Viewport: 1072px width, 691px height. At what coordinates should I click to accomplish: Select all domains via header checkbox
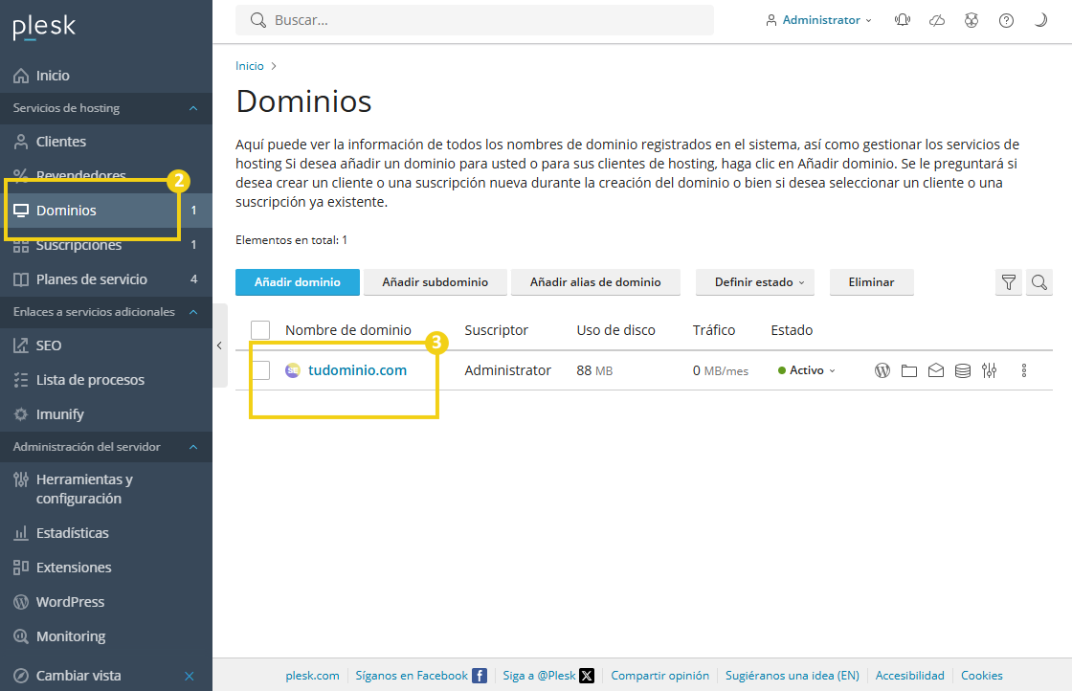[x=260, y=329]
